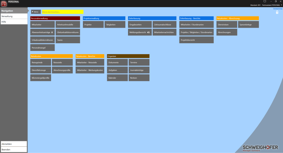
Task: Click the PERSONAL app logo icon
Action: pos(4,3)
